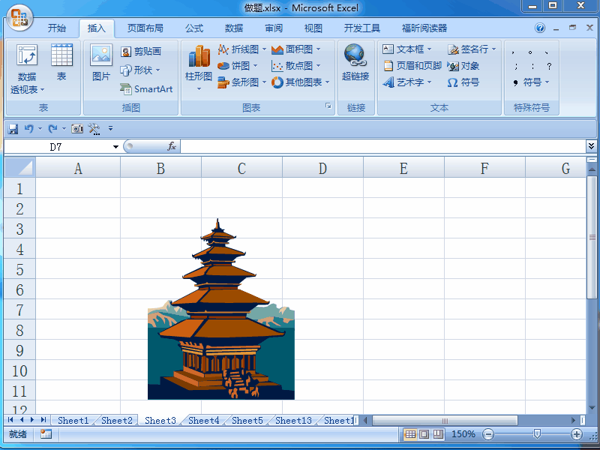Customize Quick Access Toolbar dropdown
The height and width of the screenshot is (450, 600).
tap(110, 129)
